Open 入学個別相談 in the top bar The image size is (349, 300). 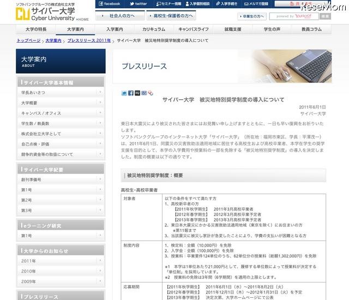197,4
